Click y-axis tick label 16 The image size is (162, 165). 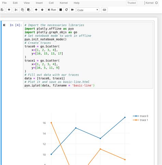(x=44, y=123)
